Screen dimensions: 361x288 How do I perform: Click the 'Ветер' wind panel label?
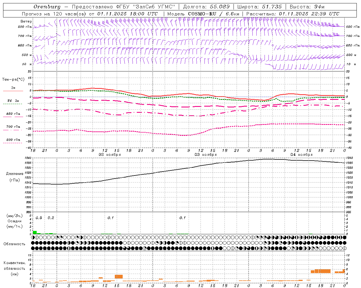pyautogui.click(x=26, y=21)
